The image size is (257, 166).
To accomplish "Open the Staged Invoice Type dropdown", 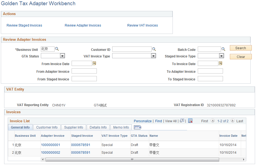I will click(221, 56).
